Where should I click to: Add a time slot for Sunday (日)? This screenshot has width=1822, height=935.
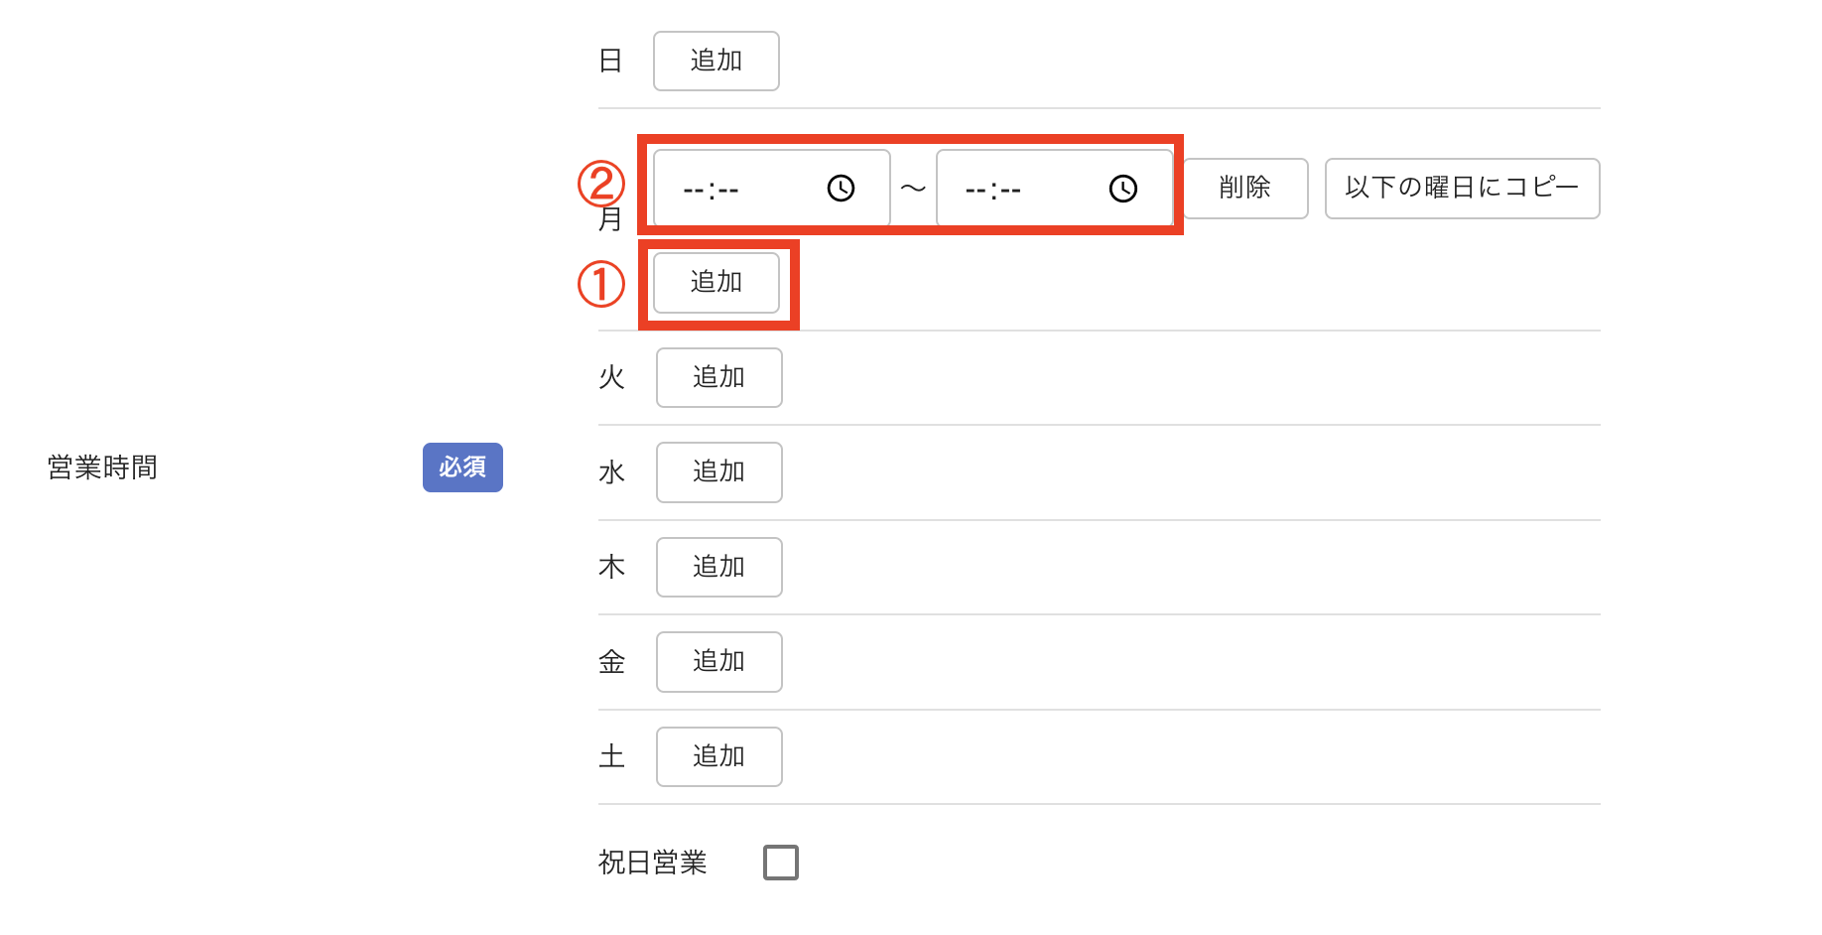click(716, 61)
